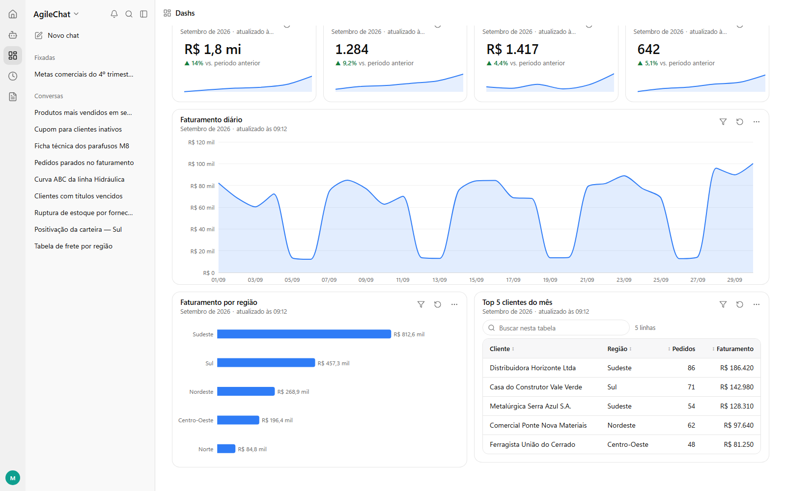Focus the 'Buscar nesta tabela' search field

(556, 328)
